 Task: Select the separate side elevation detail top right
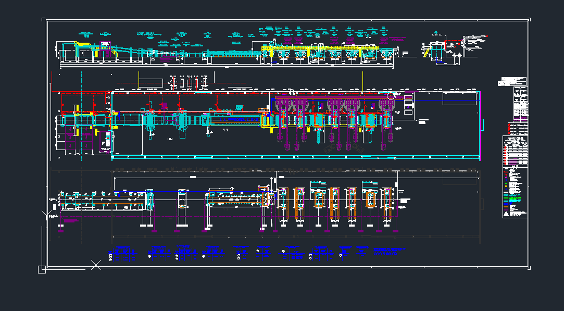point(440,51)
